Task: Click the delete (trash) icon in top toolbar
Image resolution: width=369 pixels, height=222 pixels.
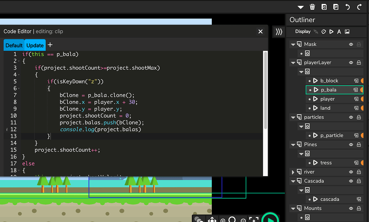Action: tap(312, 7)
